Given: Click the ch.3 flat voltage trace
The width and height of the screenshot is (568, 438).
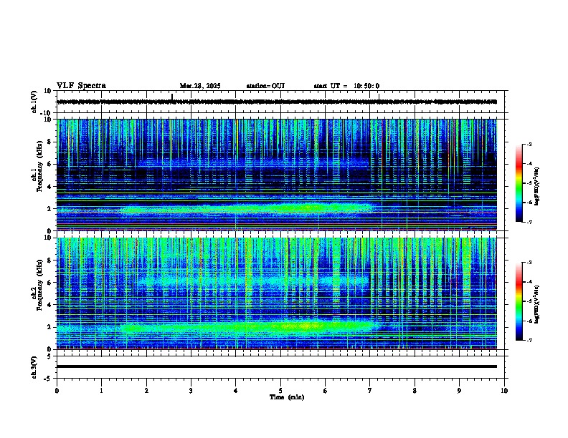Looking at the screenshot, I should pos(277,366).
